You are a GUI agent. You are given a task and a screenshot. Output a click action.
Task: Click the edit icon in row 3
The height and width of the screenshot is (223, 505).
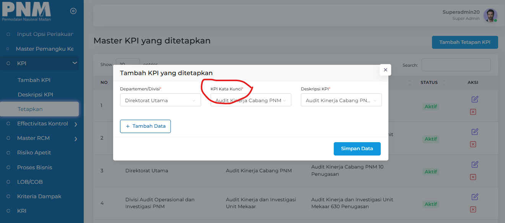(475, 165)
